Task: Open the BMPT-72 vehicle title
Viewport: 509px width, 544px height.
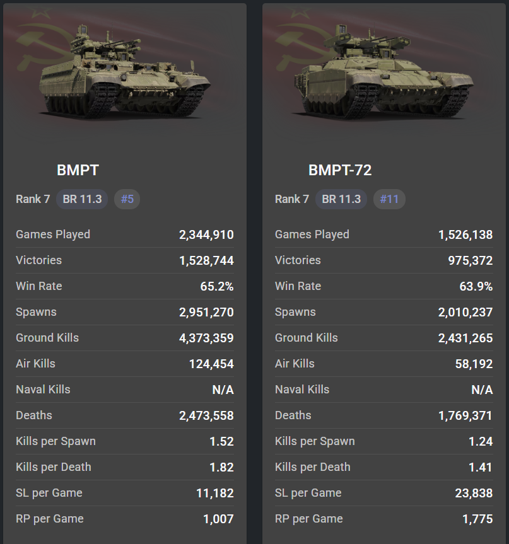Action: (340, 170)
